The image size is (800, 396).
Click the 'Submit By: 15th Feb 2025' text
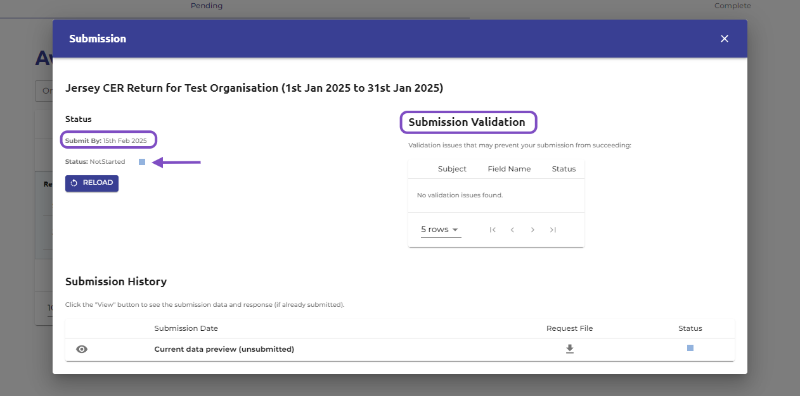click(106, 140)
